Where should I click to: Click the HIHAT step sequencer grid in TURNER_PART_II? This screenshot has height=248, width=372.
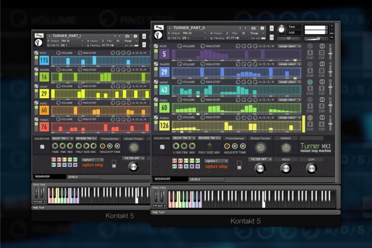pyautogui.click(x=236, y=90)
